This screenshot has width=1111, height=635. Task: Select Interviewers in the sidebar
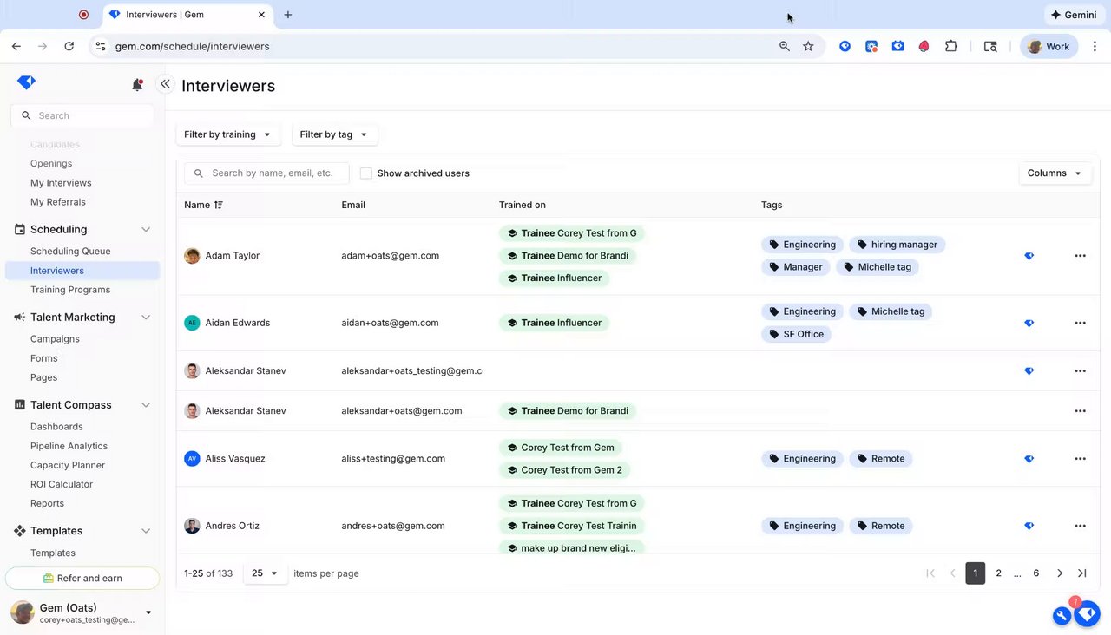(x=82, y=271)
